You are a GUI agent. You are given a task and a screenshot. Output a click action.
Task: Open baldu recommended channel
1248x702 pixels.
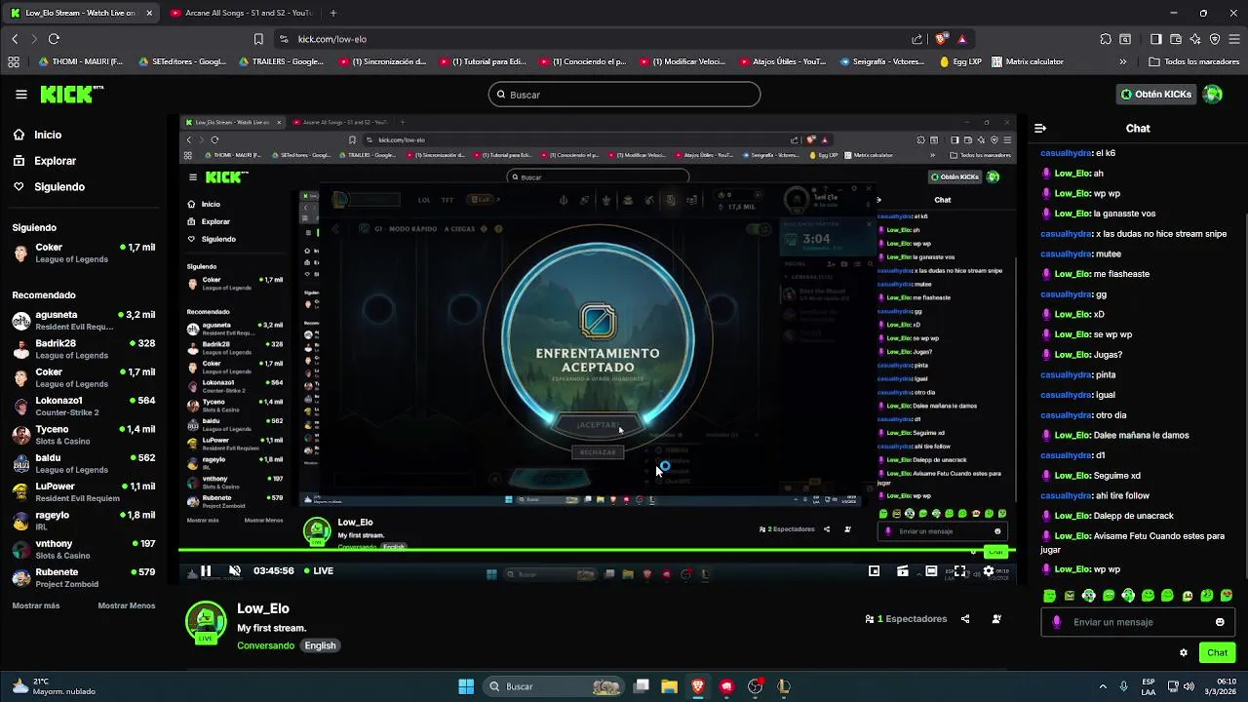point(83,463)
